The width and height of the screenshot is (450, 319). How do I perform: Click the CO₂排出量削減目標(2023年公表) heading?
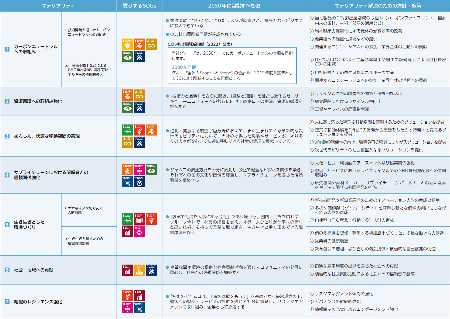point(200,44)
